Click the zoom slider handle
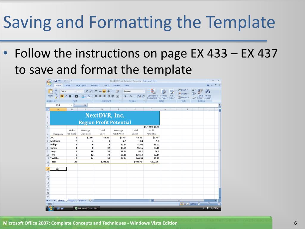 (x=209, y=204)
